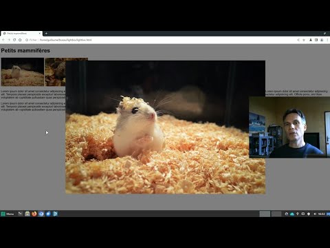Viewport: 330px width, 248px height.
Task: Click the second thumbnail partly hidden by the lightbox
Action: 55,72
